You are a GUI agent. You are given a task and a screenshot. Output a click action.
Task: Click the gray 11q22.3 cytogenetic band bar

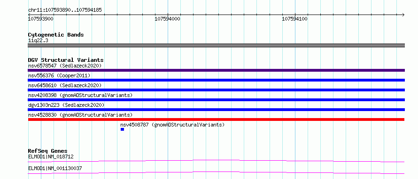coord(216,45)
